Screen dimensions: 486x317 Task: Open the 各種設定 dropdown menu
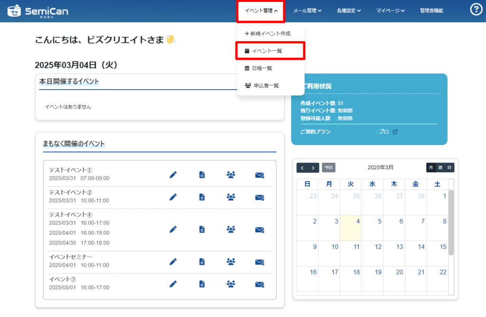click(x=349, y=10)
